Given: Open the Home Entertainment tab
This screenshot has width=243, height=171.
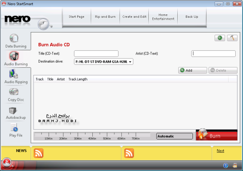Looking at the screenshot, I should (x=163, y=16).
